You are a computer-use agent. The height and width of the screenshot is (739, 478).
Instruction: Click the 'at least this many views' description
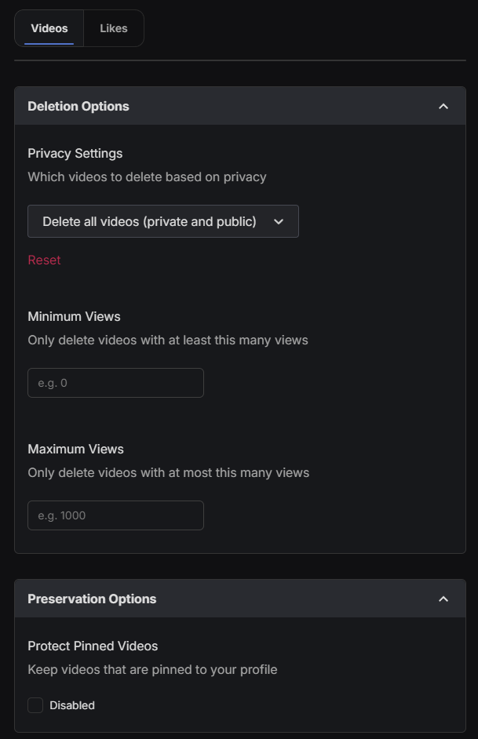click(167, 340)
